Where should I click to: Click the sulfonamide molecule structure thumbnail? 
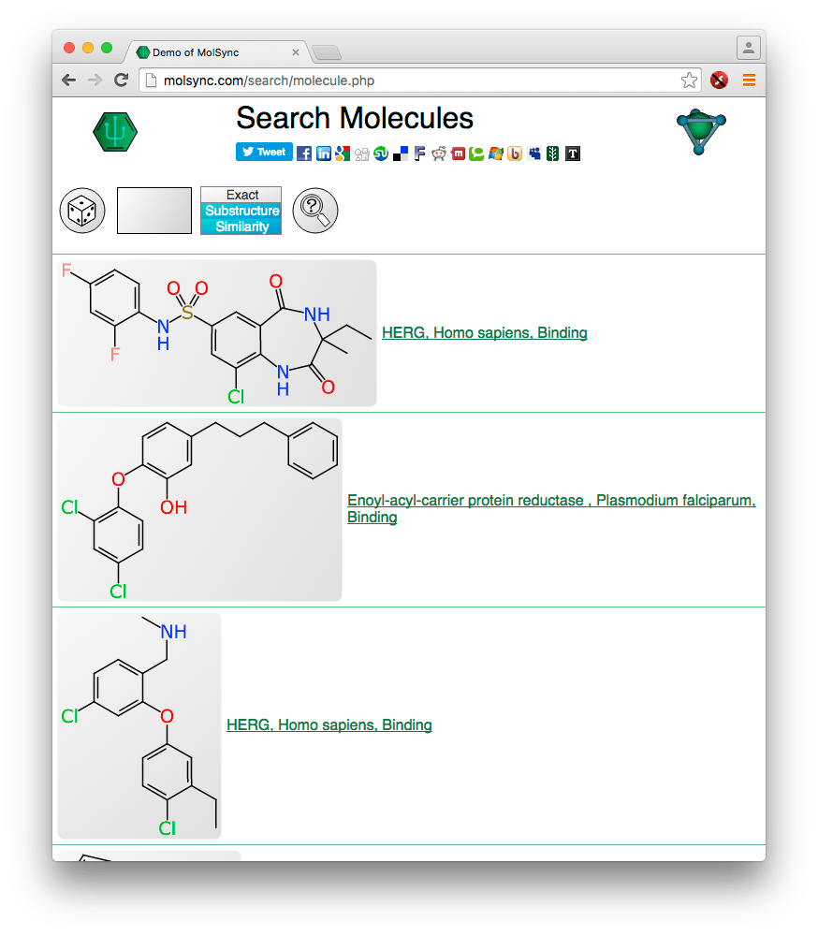pyautogui.click(x=215, y=332)
